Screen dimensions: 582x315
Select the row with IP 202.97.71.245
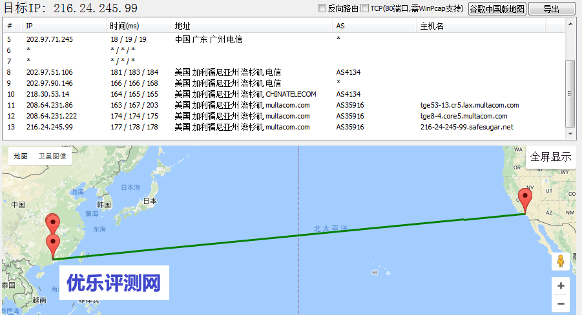pyautogui.click(x=284, y=39)
